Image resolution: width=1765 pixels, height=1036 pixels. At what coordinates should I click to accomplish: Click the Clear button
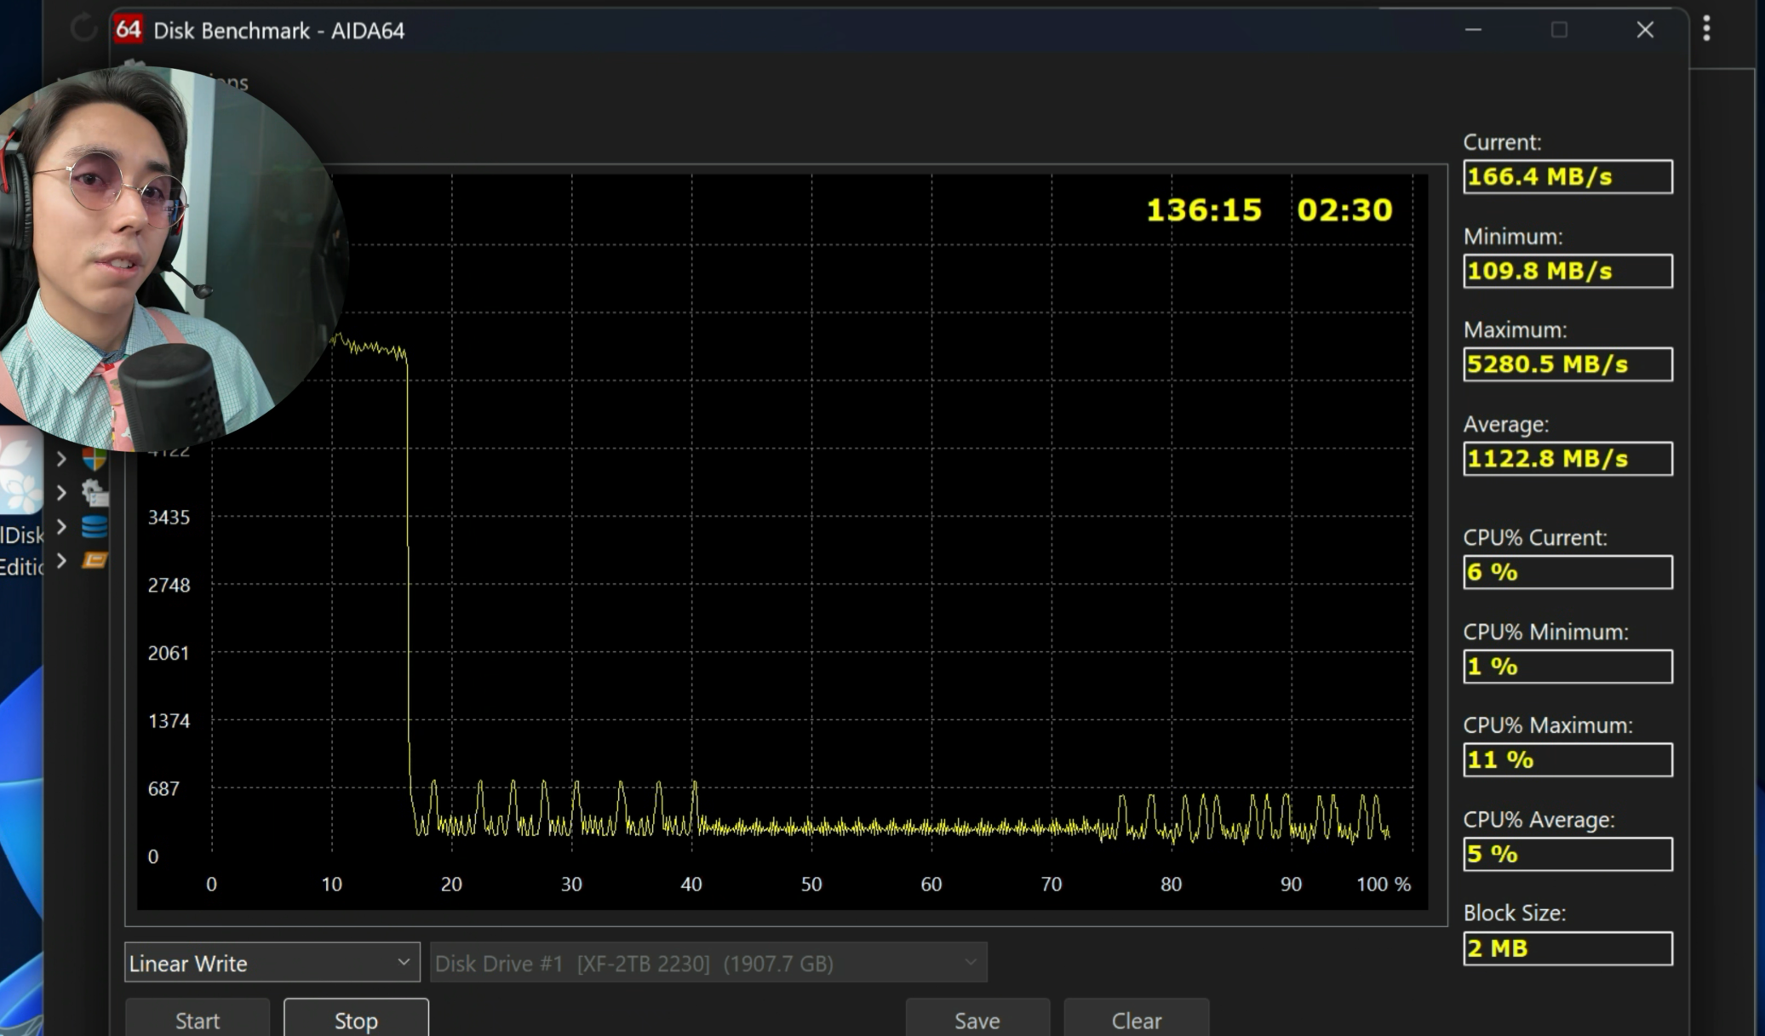pos(1136,1020)
